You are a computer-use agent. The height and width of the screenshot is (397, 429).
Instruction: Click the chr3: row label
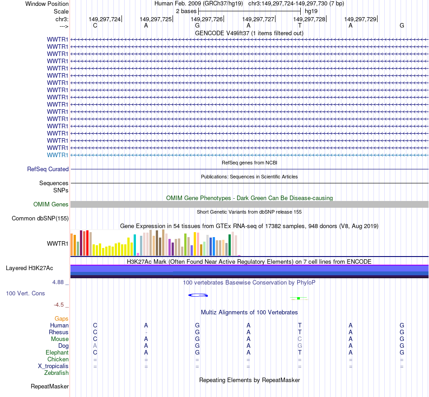pos(62,19)
